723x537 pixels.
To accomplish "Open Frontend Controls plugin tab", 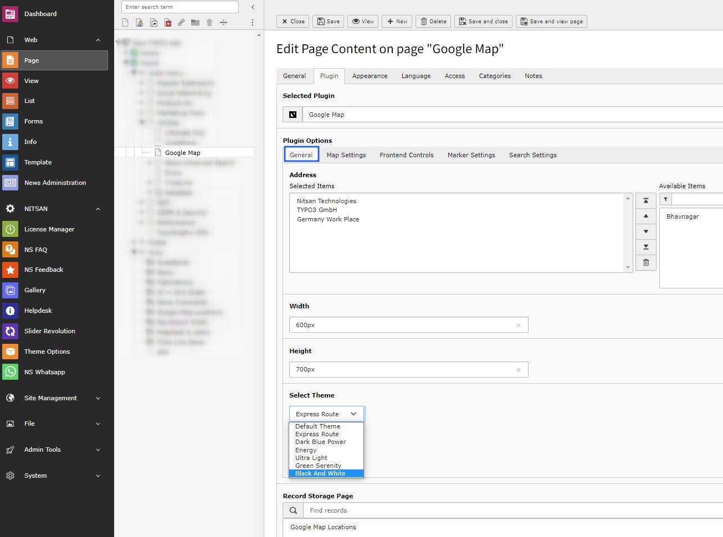I will click(407, 155).
